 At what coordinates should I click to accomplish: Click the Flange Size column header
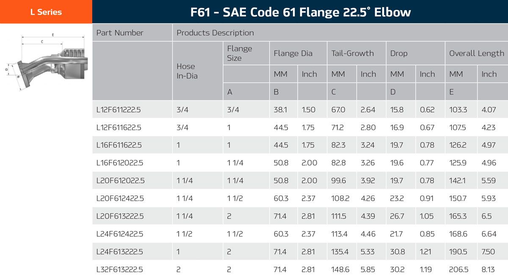pyautogui.click(x=240, y=53)
